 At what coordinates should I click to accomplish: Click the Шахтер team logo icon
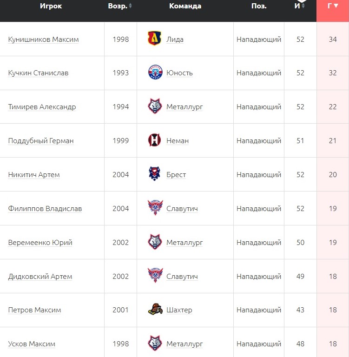155,310
